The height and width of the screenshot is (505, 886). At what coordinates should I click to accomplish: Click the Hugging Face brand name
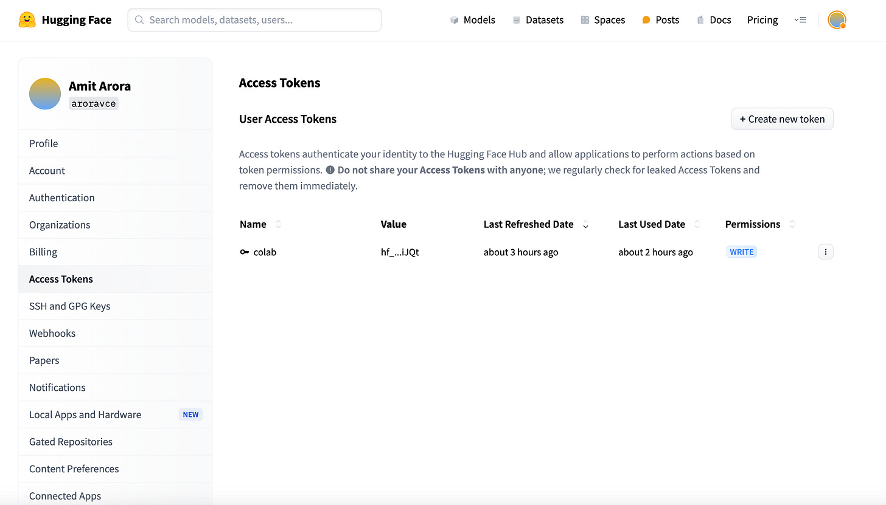coord(77,20)
